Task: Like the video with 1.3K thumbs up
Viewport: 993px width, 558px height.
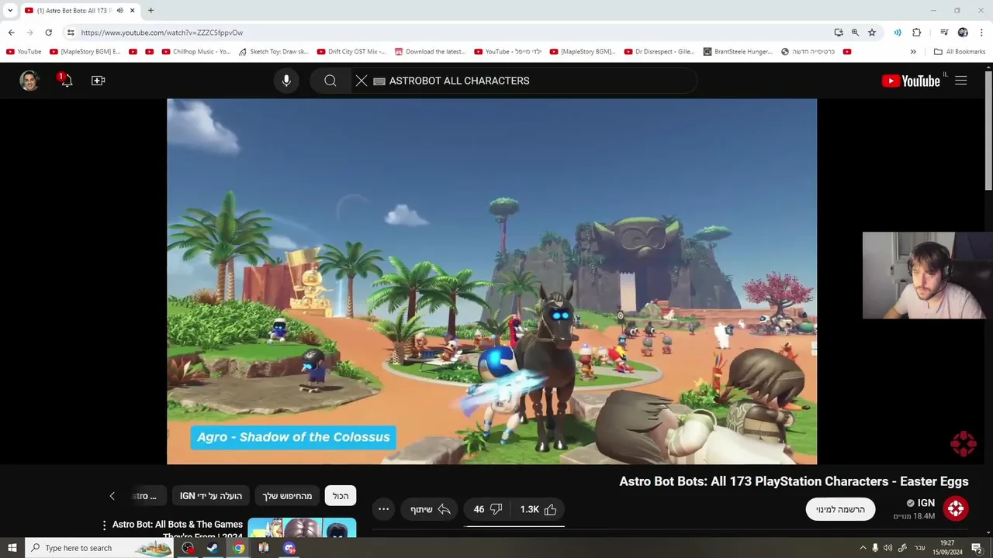Action: click(x=539, y=509)
